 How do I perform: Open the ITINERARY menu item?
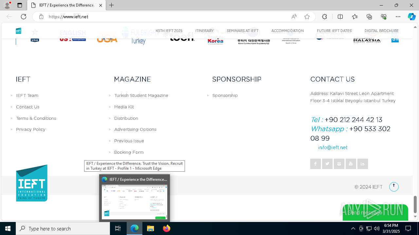205,31
